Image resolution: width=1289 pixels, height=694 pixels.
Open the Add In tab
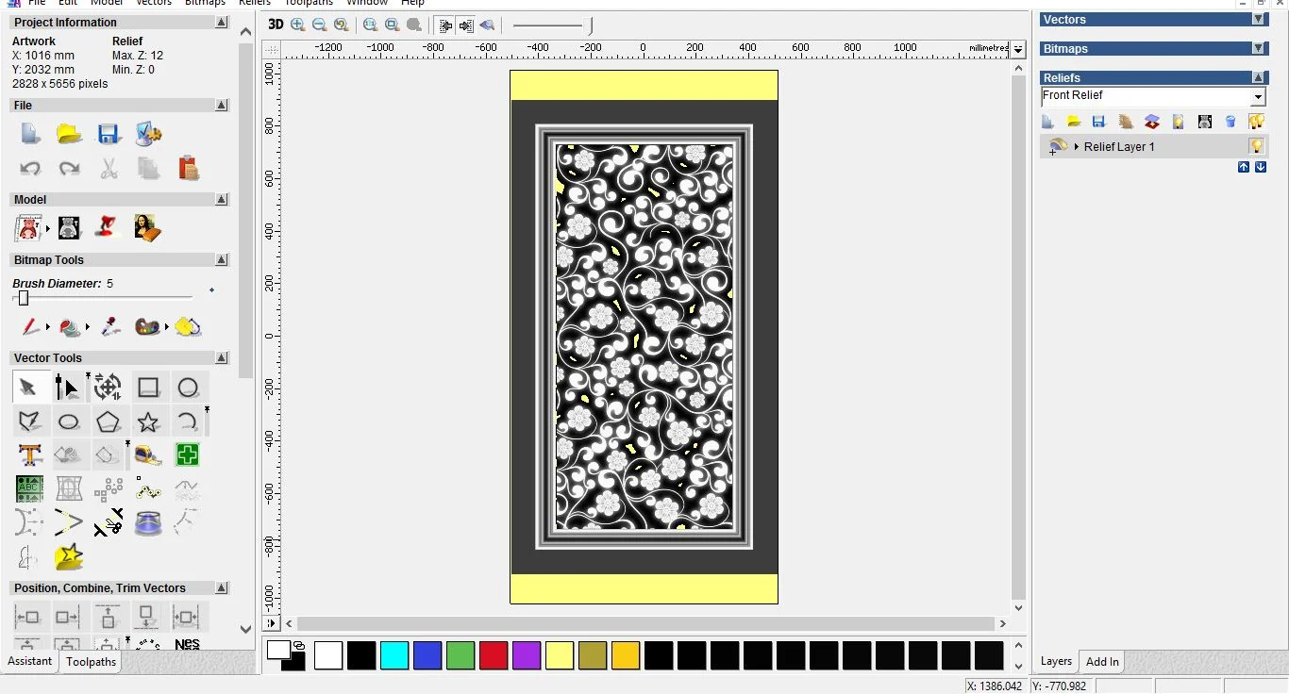1102,662
